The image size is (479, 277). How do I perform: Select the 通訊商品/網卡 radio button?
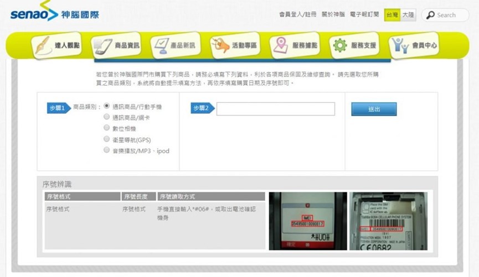coord(107,117)
